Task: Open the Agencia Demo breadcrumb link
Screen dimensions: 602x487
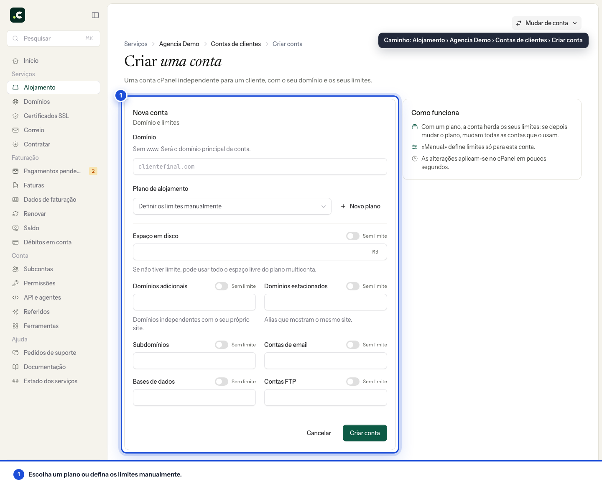Action: (x=179, y=44)
